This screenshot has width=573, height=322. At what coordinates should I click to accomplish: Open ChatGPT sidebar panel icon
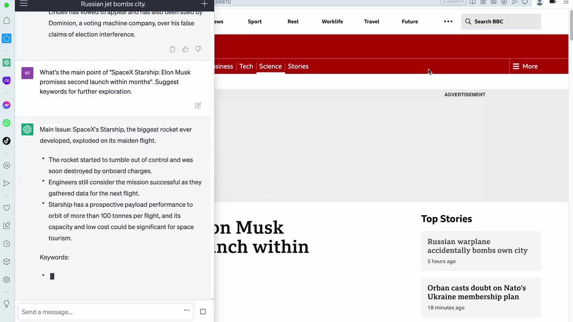7,63
